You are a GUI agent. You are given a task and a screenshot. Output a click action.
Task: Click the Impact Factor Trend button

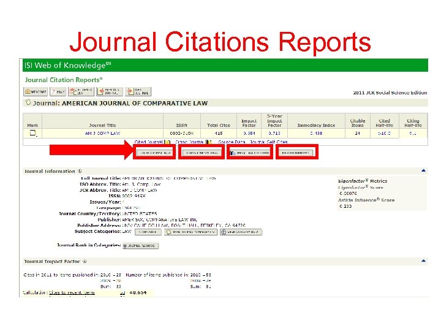tap(250, 153)
